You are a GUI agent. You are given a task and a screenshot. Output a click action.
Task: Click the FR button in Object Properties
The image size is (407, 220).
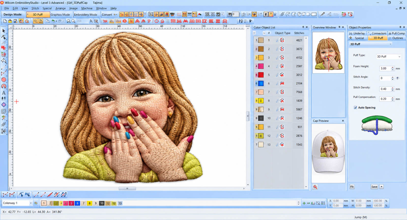pos(352,187)
